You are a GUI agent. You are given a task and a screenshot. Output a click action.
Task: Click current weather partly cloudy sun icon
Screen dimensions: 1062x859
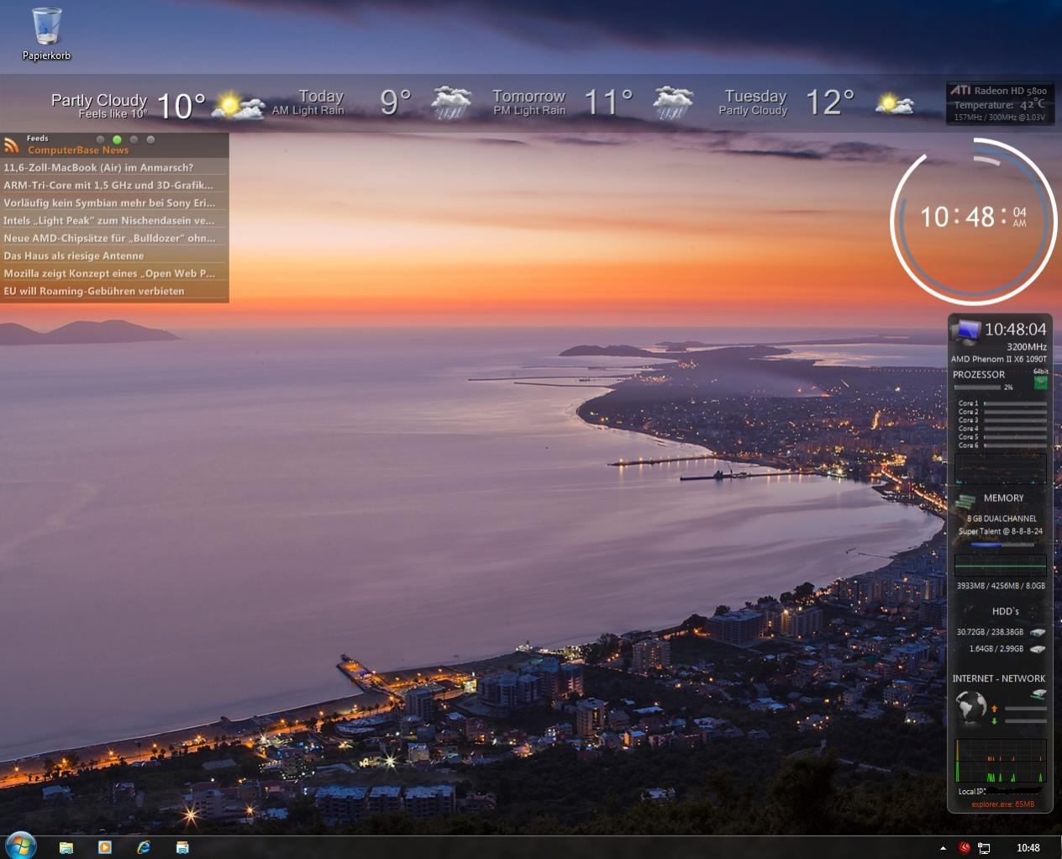click(238, 106)
